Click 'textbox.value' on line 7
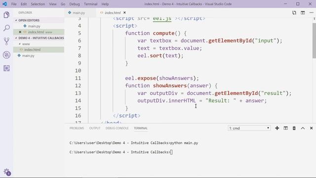Image resolution: width=316 pixels, height=178 pixels. coord(179,48)
